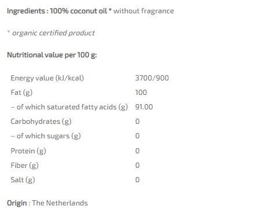Click the '3700/900' energy value
Viewport: 255px width, 217px height.
(x=152, y=78)
